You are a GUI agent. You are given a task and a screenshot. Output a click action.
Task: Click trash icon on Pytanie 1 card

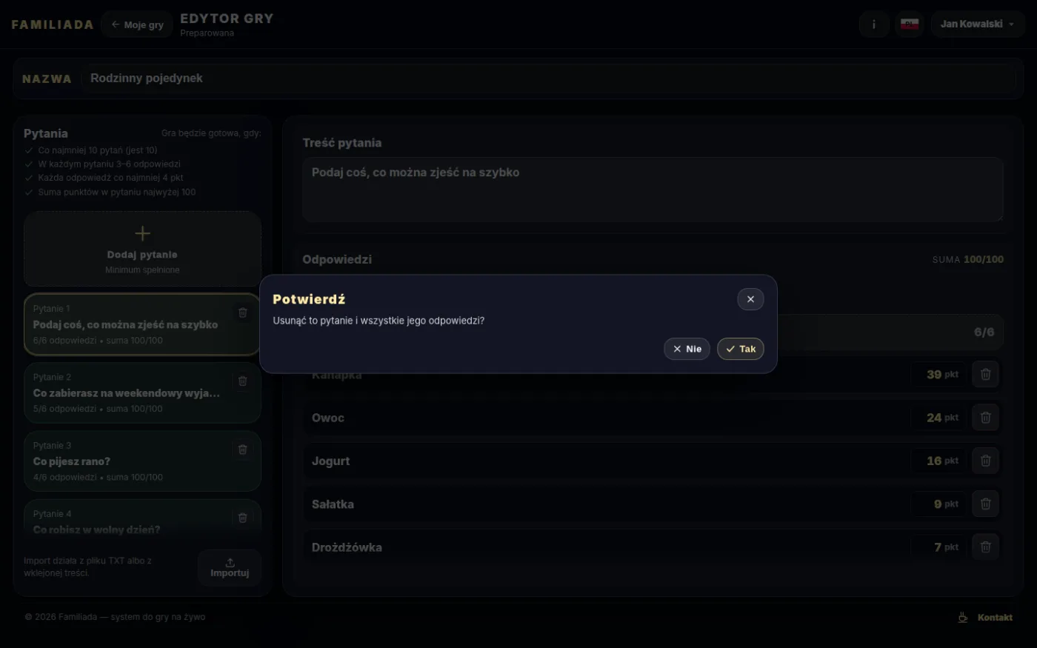[x=242, y=313]
